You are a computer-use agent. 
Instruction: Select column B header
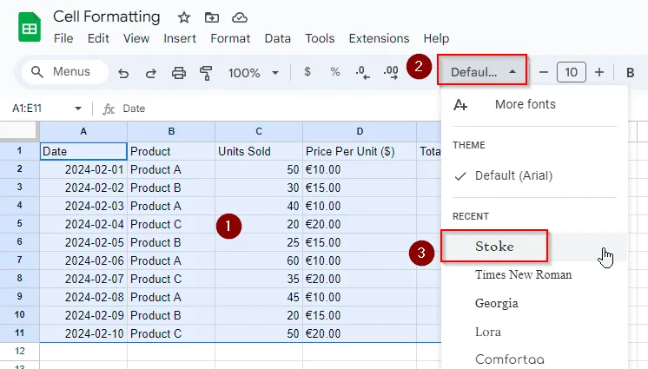(x=171, y=131)
